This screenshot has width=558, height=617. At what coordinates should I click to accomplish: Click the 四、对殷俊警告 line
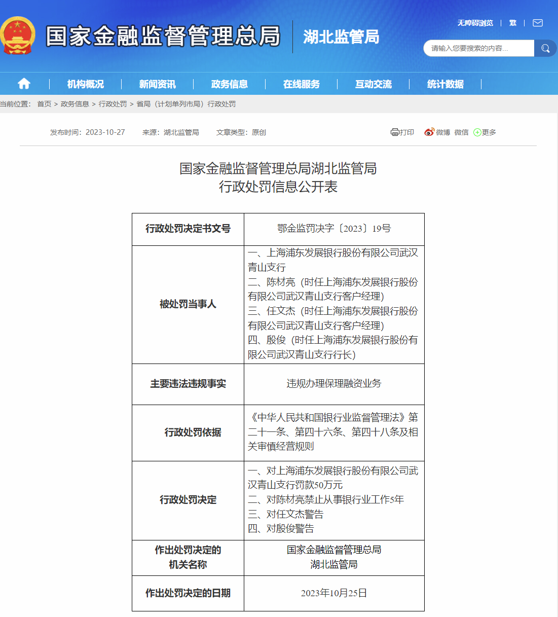[281, 529]
